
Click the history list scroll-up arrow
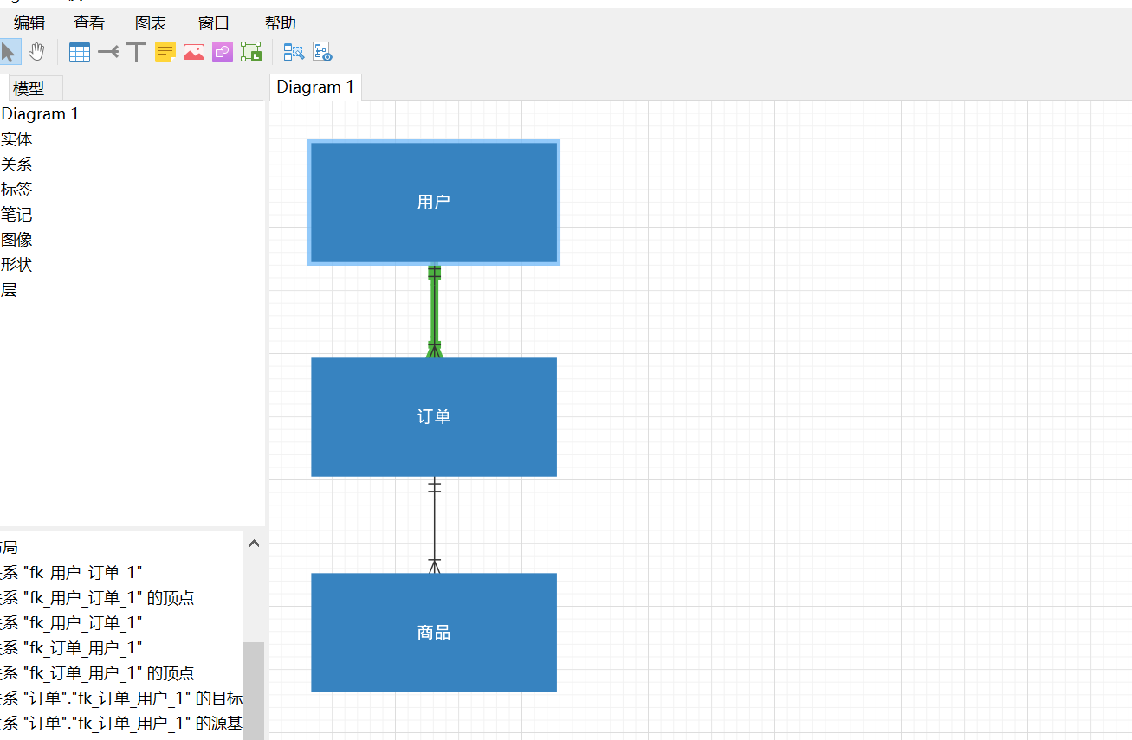pyautogui.click(x=254, y=544)
